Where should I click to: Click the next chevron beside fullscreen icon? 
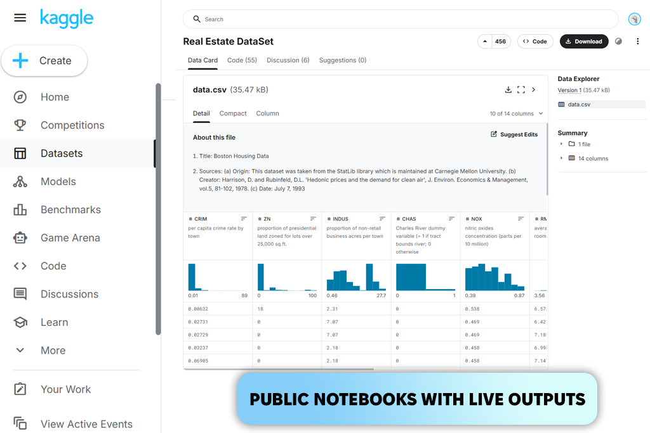click(533, 89)
